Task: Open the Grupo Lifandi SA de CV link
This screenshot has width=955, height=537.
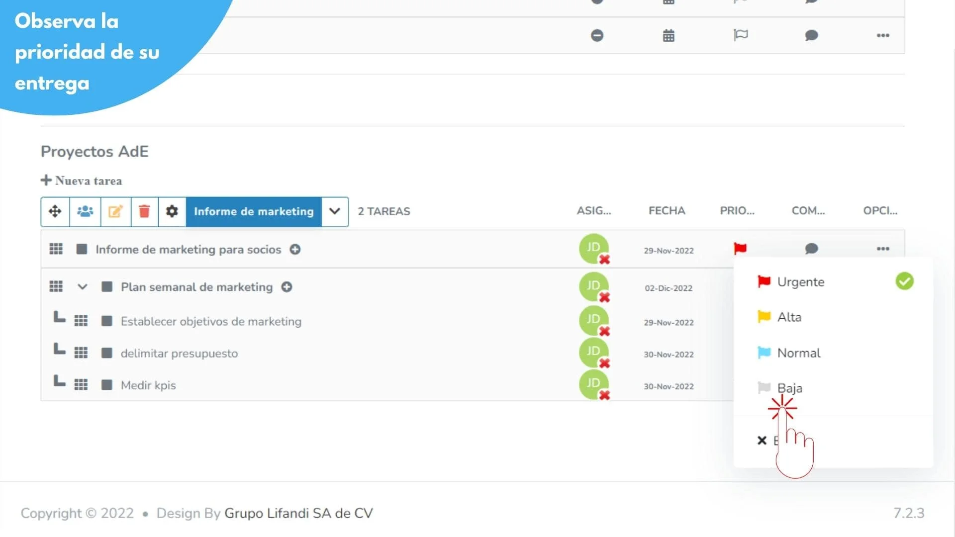Action: tap(298, 513)
